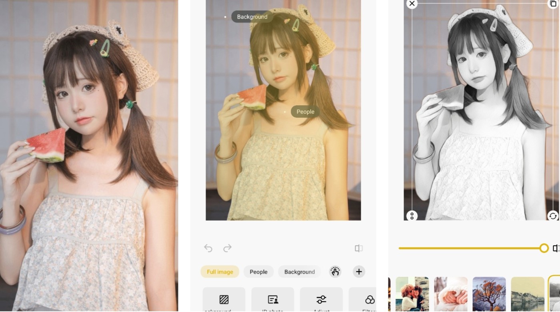Open layer options handle at bottom-left corner
Viewport: 560px width, 312px height.
tap(412, 216)
